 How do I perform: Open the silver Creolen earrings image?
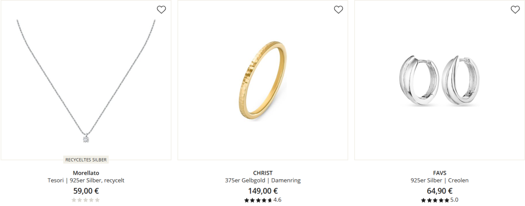439,80
